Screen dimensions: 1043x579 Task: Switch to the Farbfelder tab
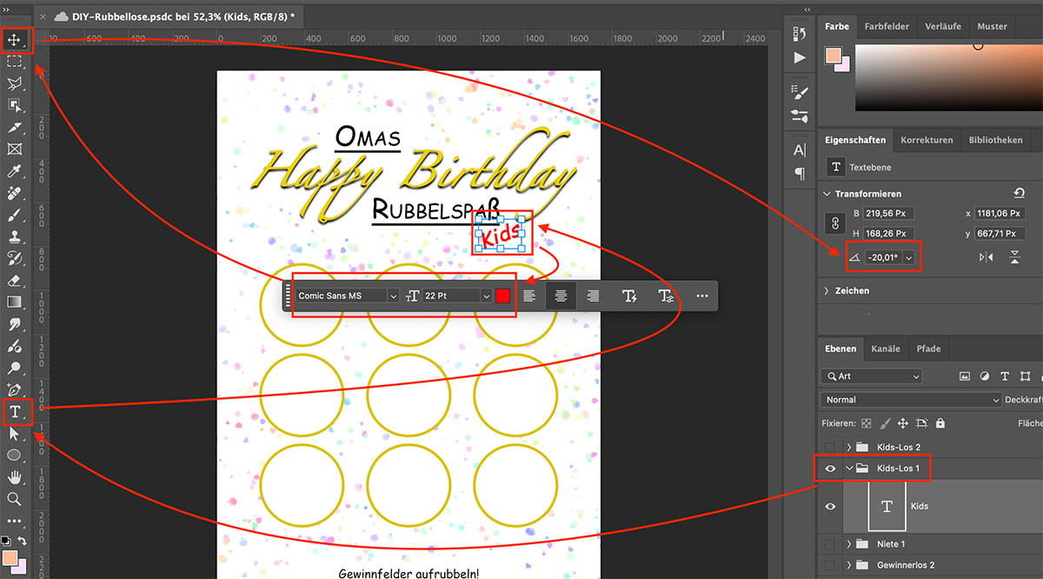coord(885,27)
